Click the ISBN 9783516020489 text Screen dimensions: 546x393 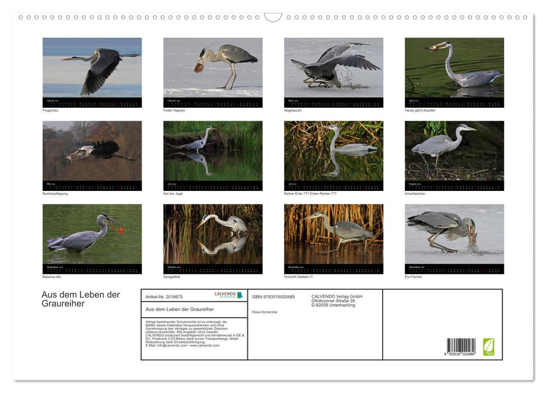pos(273,296)
